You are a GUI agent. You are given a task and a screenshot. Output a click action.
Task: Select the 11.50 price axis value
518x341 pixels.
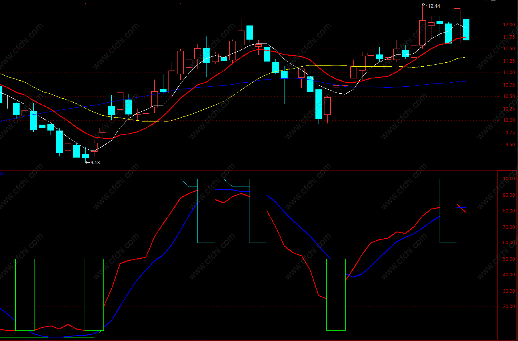pos(509,49)
